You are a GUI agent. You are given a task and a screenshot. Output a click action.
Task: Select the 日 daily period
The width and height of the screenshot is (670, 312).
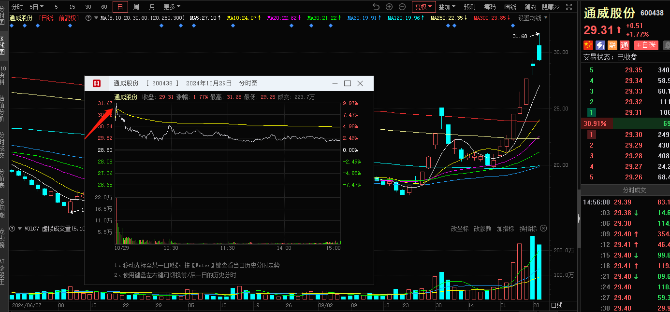coord(120,7)
